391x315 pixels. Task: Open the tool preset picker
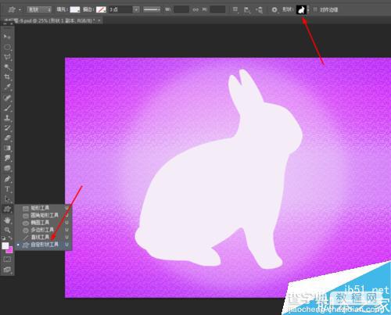coord(14,10)
